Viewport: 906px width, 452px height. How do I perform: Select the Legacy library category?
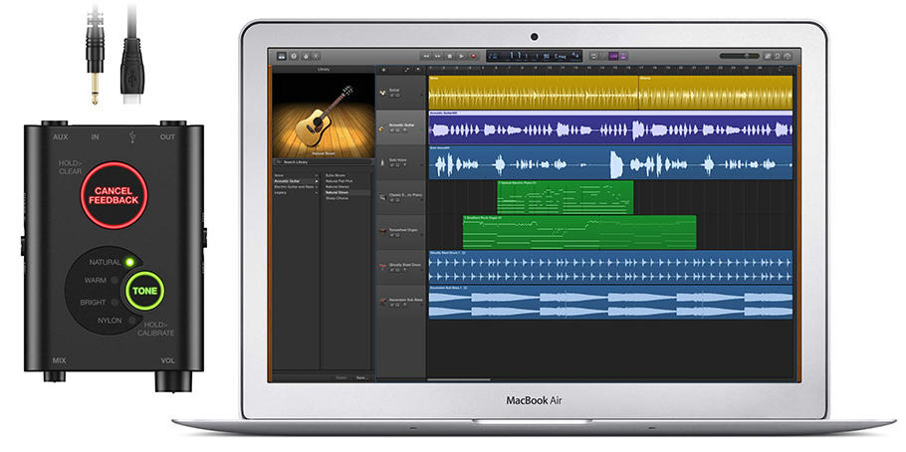280,192
